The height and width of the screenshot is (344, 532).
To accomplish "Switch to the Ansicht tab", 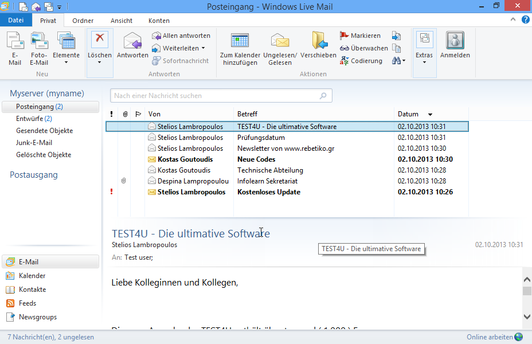I will click(x=122, y=21).
